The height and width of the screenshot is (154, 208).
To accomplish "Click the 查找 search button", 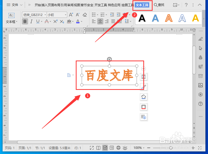I will pyautogui.click(x=159, y=5).
